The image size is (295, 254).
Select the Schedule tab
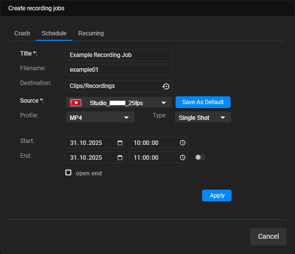[x=54, y=33]
